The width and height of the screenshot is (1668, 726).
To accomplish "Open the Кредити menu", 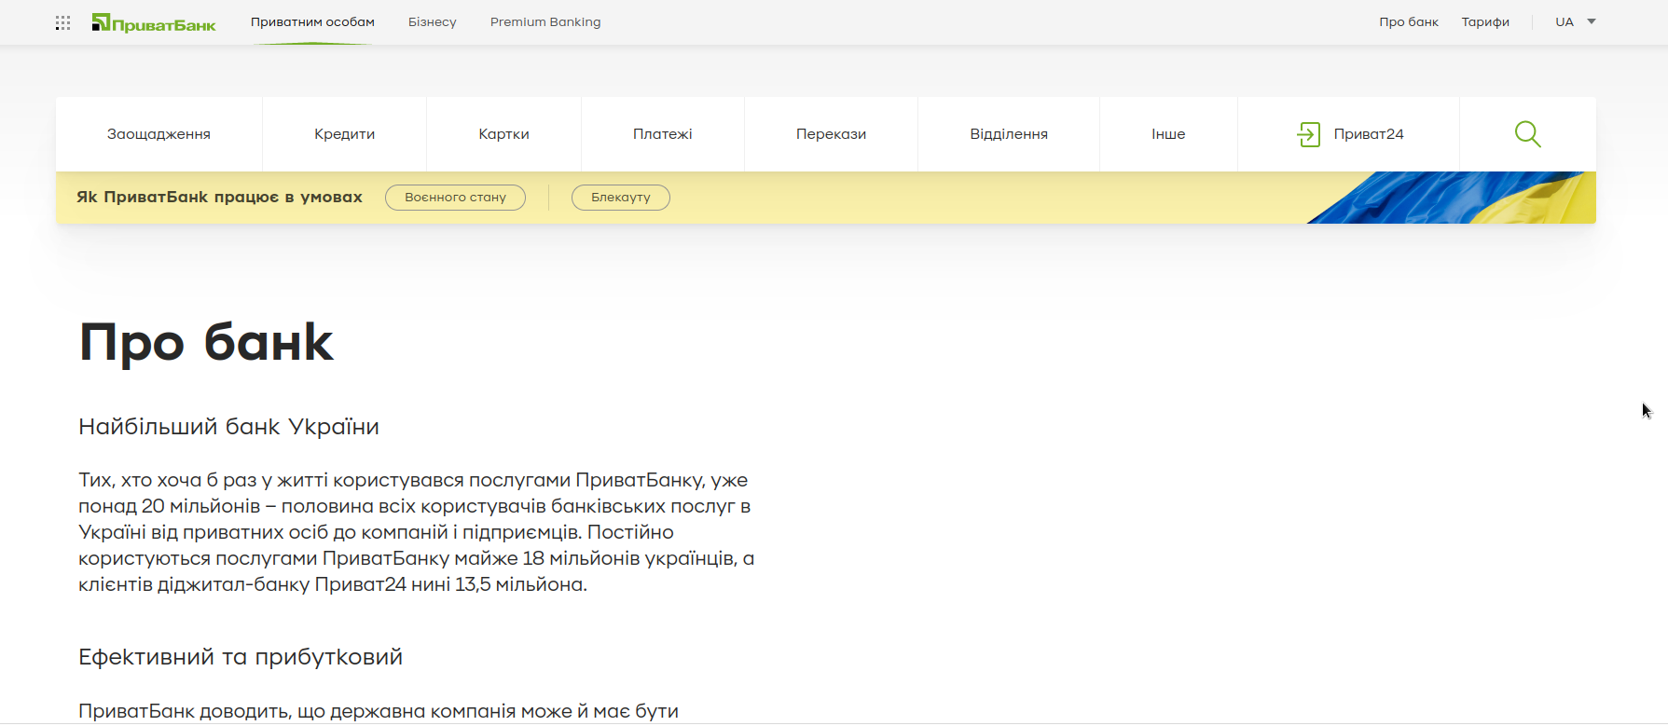I will (345, 134).
